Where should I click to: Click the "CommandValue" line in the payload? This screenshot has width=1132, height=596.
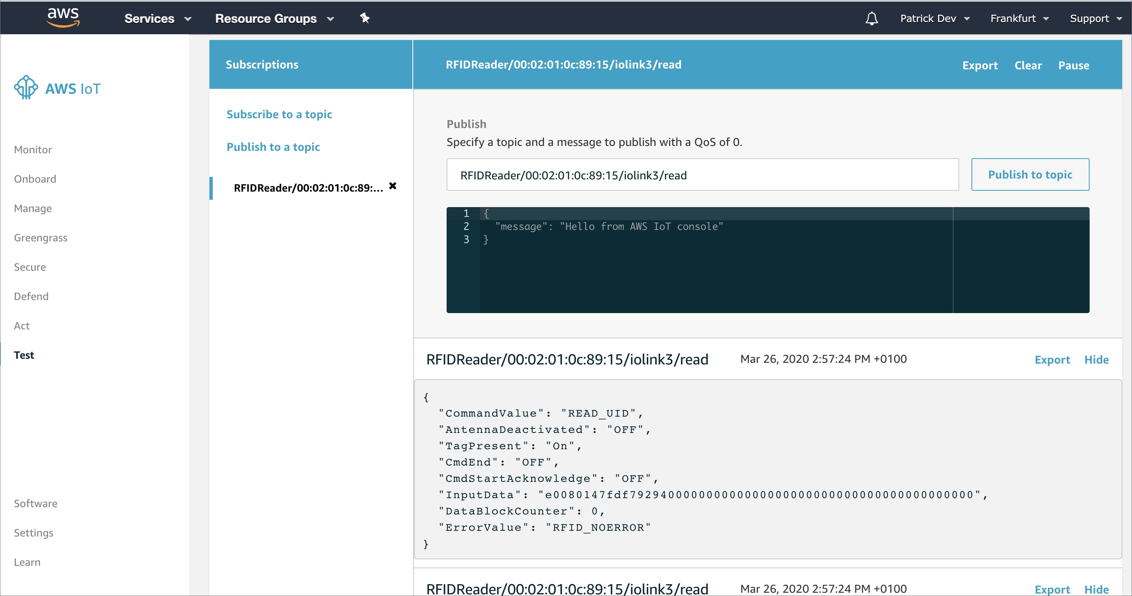coord(540,414)
